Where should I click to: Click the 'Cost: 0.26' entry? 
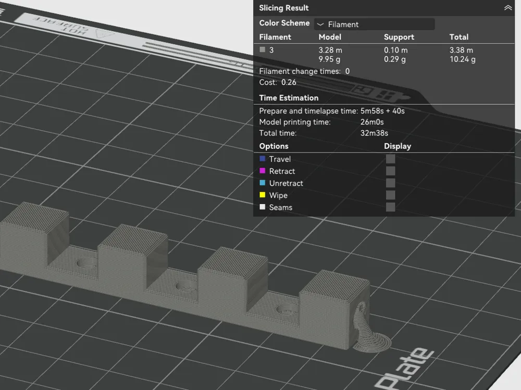[x=278, y=82]
